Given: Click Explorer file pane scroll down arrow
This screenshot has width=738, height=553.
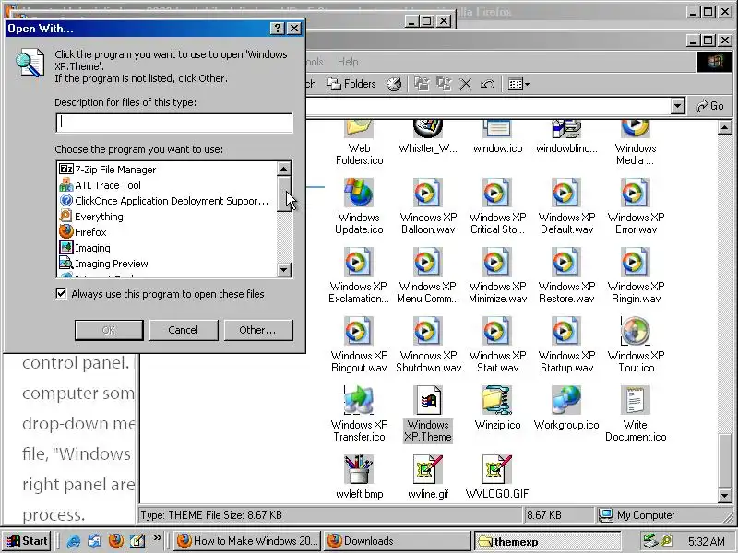Looking at the screenshot, I should pos(725,495).
